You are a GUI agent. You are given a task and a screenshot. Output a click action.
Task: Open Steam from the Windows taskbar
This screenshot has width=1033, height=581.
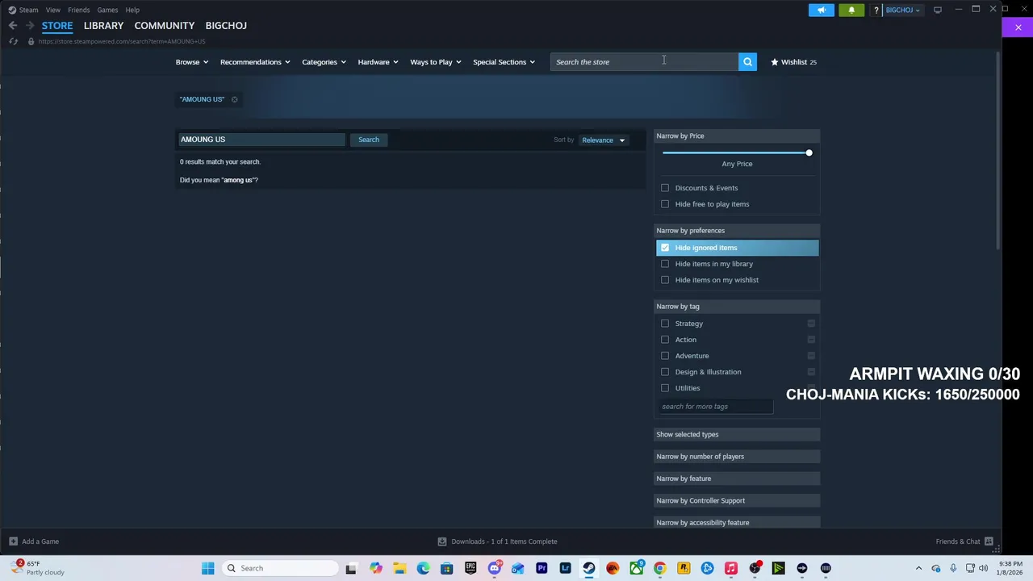(589, 568)
